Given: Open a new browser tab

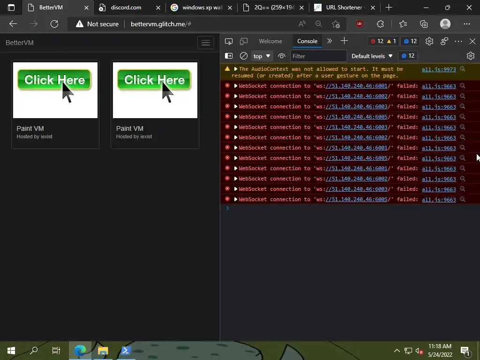Looking at the screenshot, I should click(x=389, y=7).
